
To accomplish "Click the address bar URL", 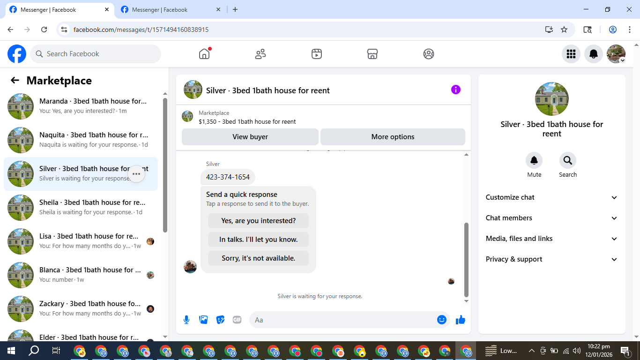I will [x=141, y=30].
